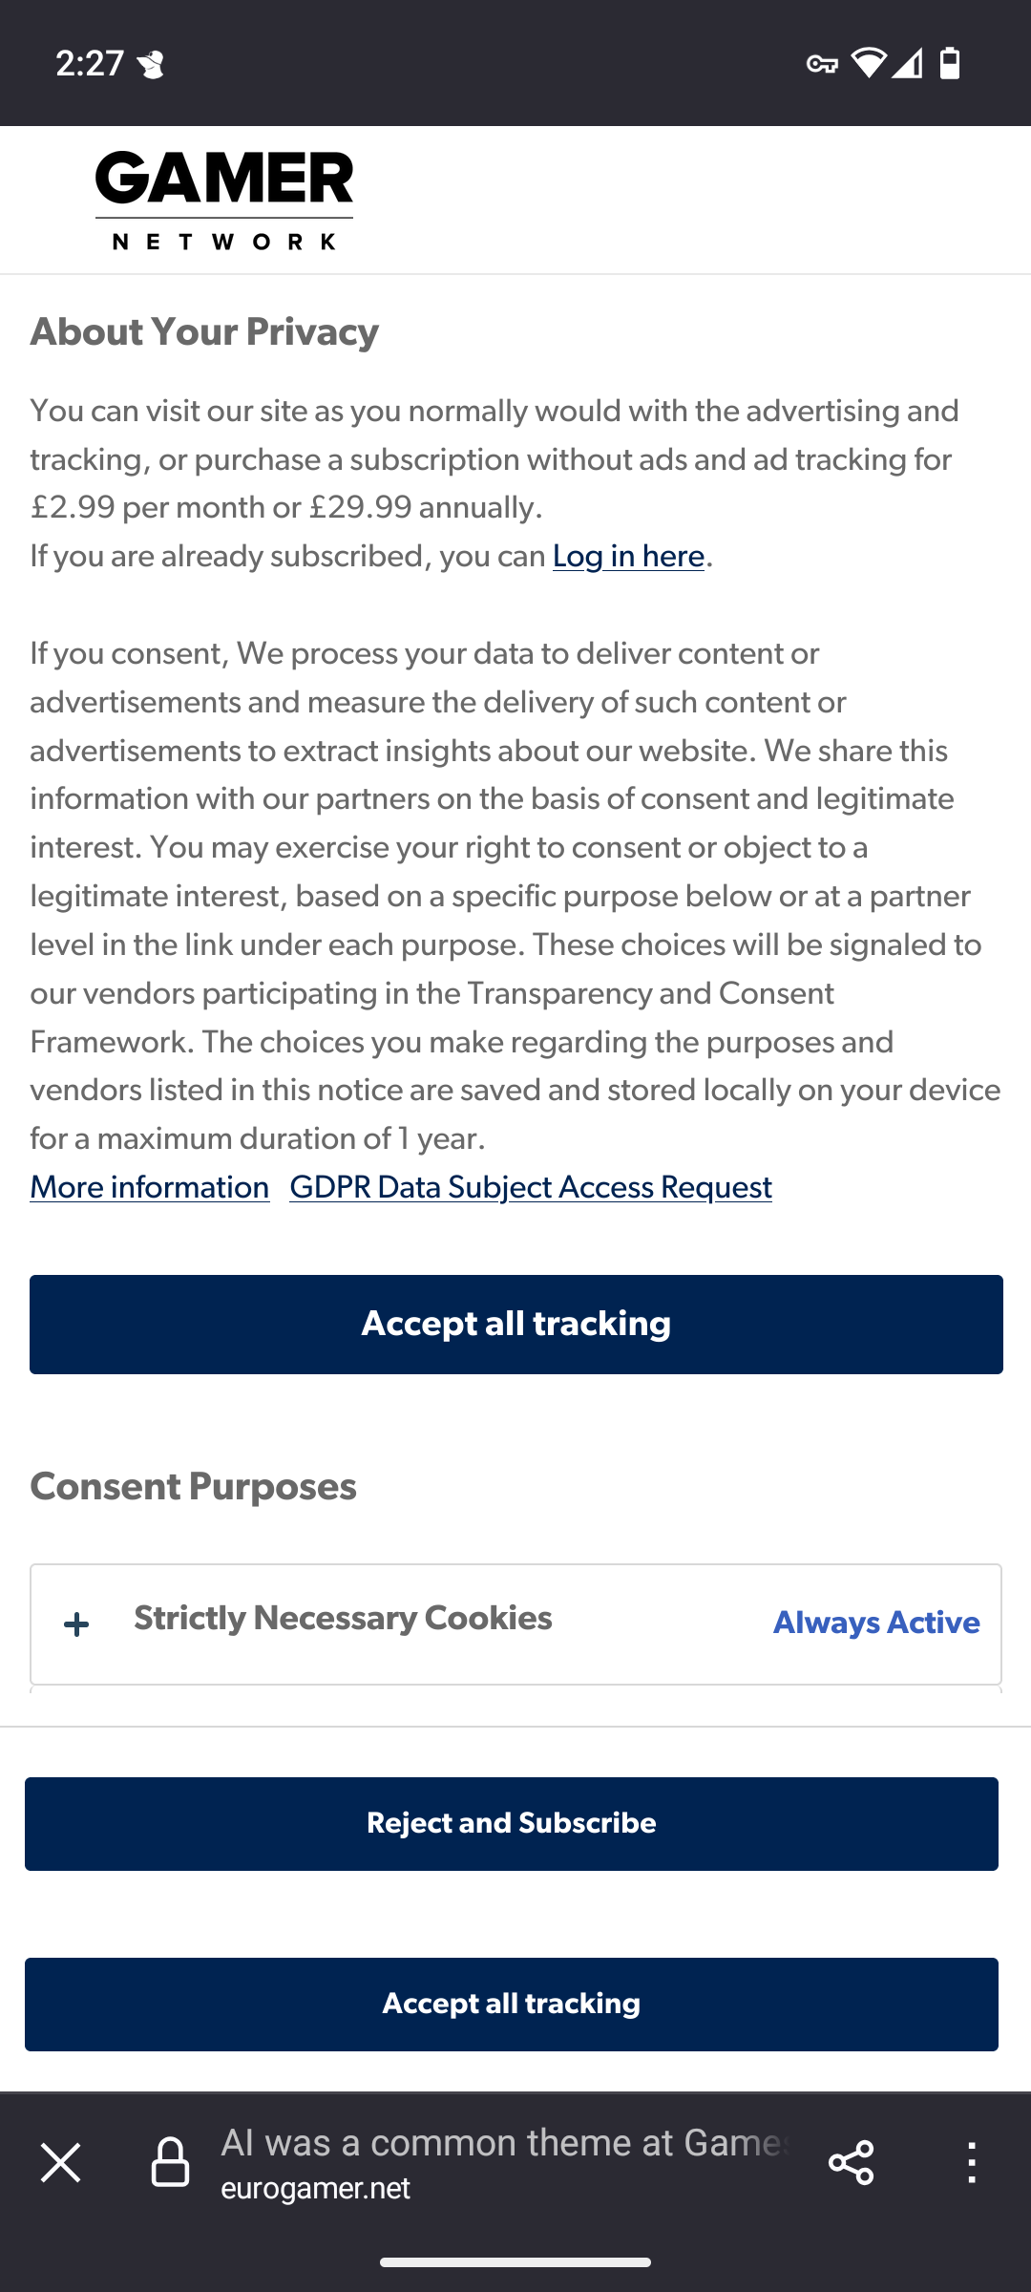Tap the Strictly Necessary Cookies title
This screenshot has height=2292, width=1031.
(x=343, y=1619)
